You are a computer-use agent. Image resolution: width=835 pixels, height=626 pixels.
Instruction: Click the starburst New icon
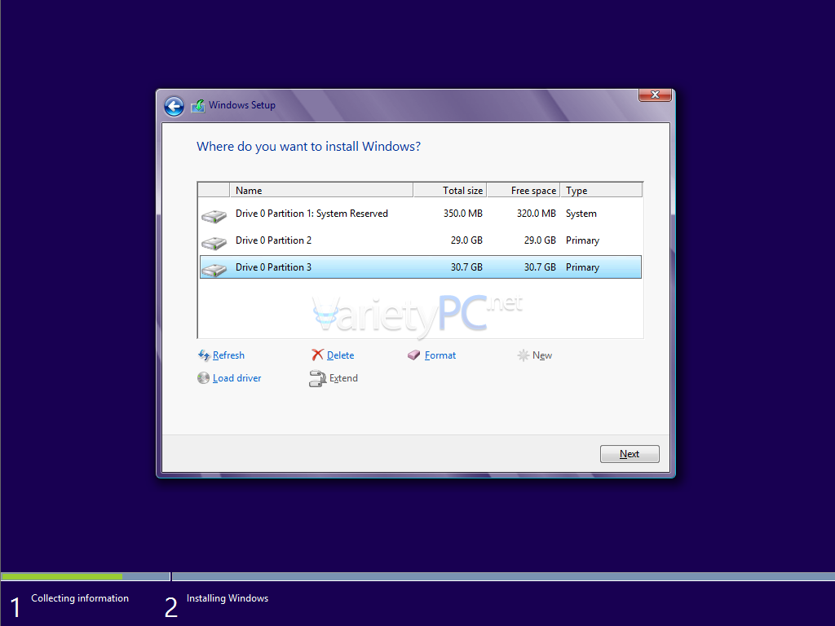(523, 355)
